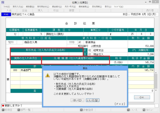This screenshot has width=160, height=113.
Task: Open the ファイル(F) menu
Action: pyautogui.click(x=7, y=7)
